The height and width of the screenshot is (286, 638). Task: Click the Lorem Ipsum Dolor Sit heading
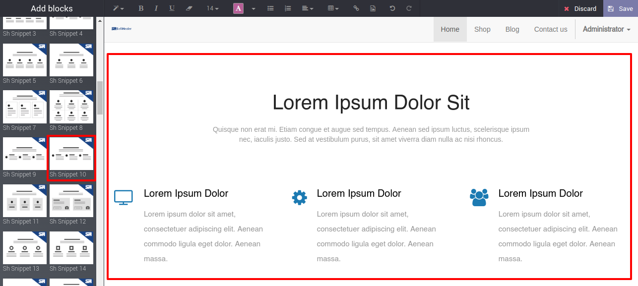point(371,103)
